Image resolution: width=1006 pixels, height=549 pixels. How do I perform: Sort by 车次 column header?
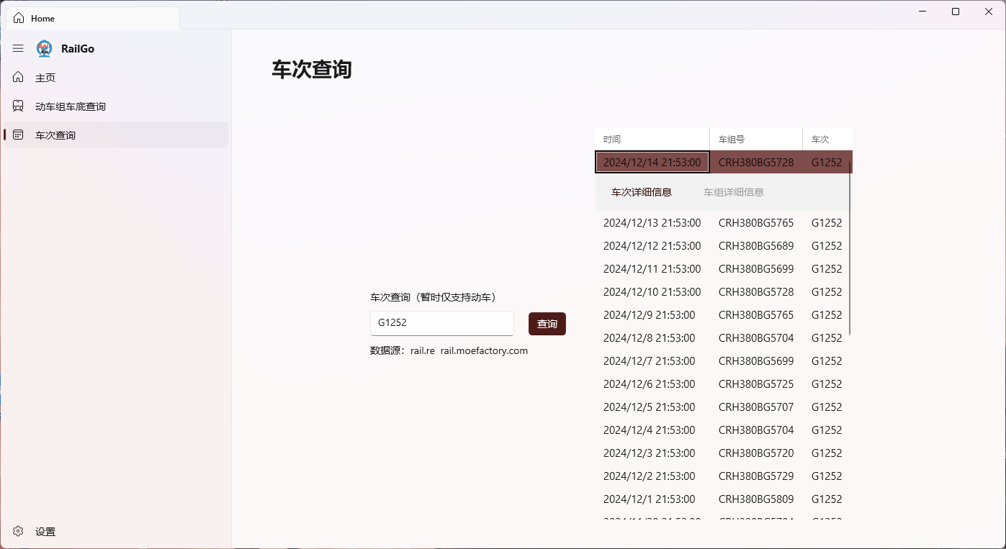[827, 139]
